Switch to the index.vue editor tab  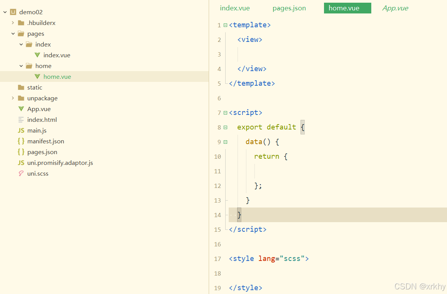[x=235, y=8]
